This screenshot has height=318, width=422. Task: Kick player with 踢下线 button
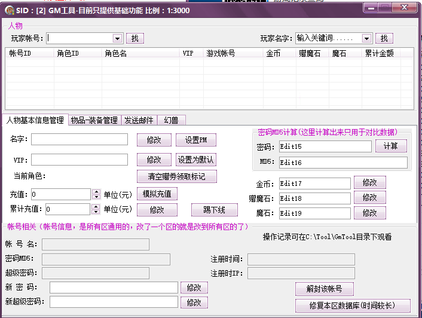(x=215, y=210)
